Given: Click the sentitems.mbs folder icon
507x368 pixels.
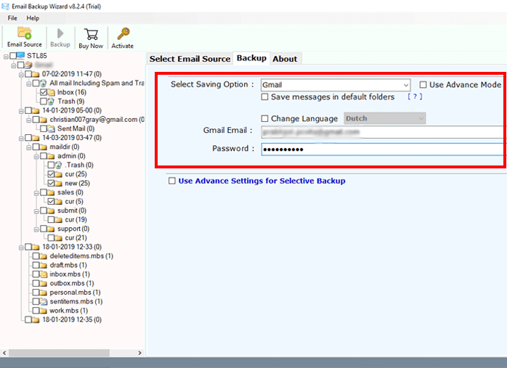Looking at the screenshot, I should 44,302.
